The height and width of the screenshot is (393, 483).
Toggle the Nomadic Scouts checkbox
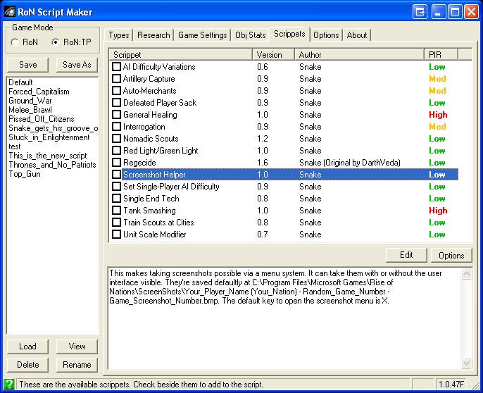pos(117,139)
